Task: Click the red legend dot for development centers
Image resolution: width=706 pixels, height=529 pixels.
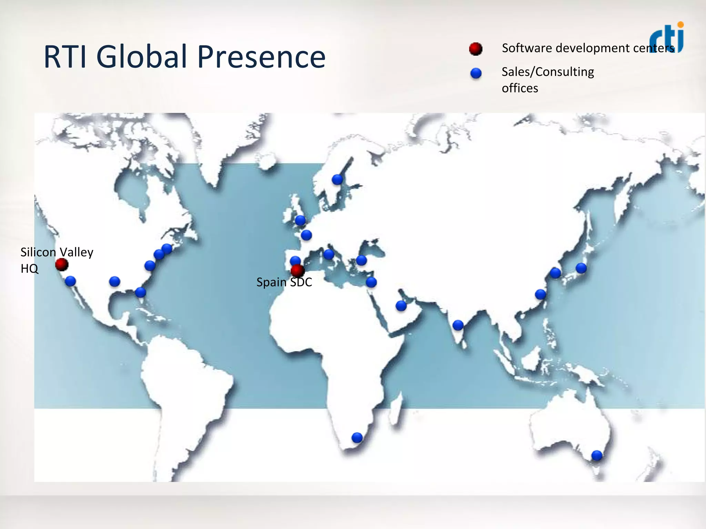Action: click(x=476, y=49)
